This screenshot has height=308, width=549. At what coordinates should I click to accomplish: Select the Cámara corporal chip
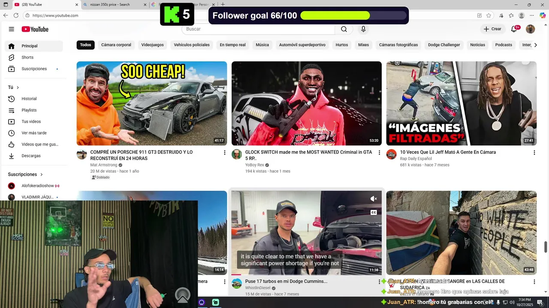coord(116,45)
